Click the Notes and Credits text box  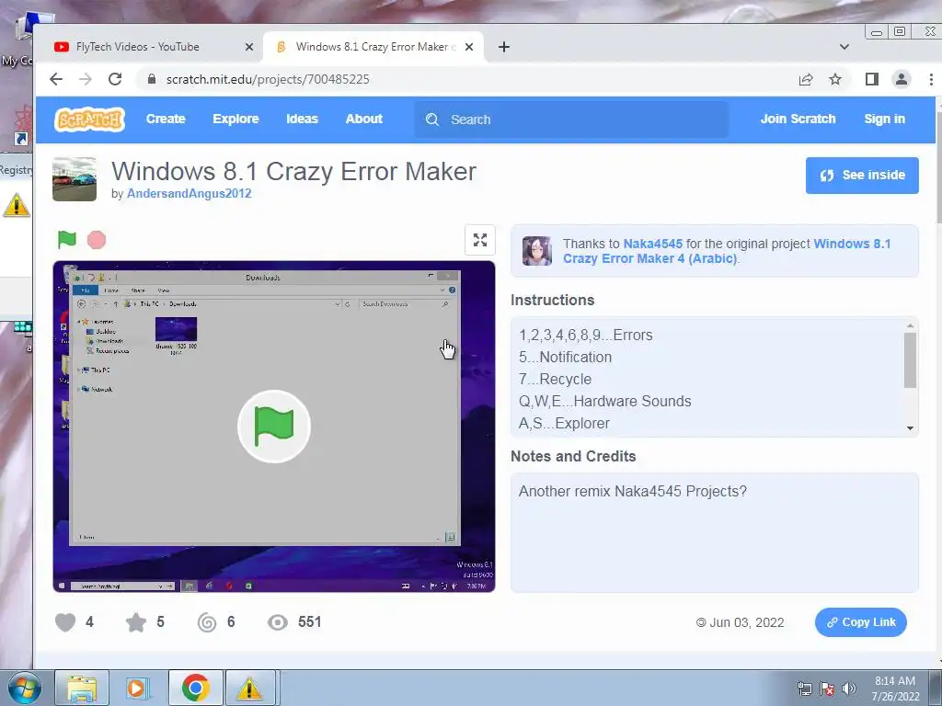click(x=714, y=532)
